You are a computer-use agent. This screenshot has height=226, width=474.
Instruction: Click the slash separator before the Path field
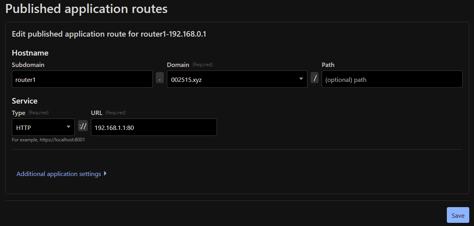(x=315, y=78)
